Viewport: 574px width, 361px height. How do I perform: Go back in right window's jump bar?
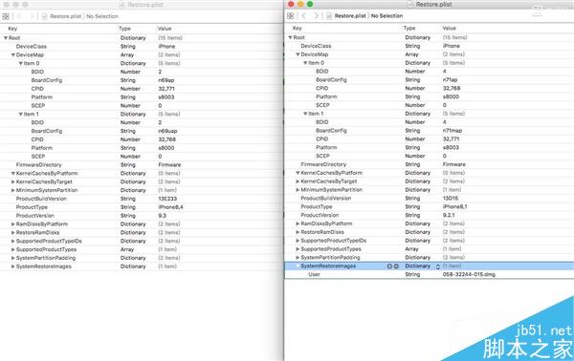304,16
